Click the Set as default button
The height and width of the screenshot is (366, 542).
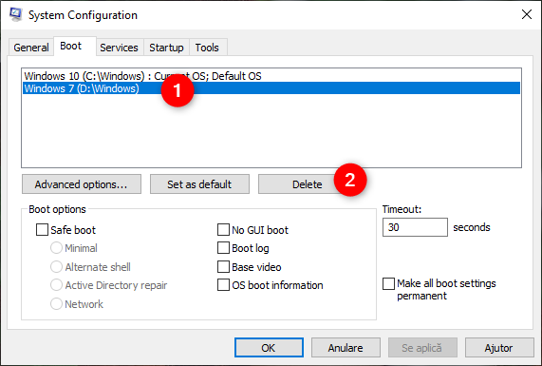click(x=199, y=184)
